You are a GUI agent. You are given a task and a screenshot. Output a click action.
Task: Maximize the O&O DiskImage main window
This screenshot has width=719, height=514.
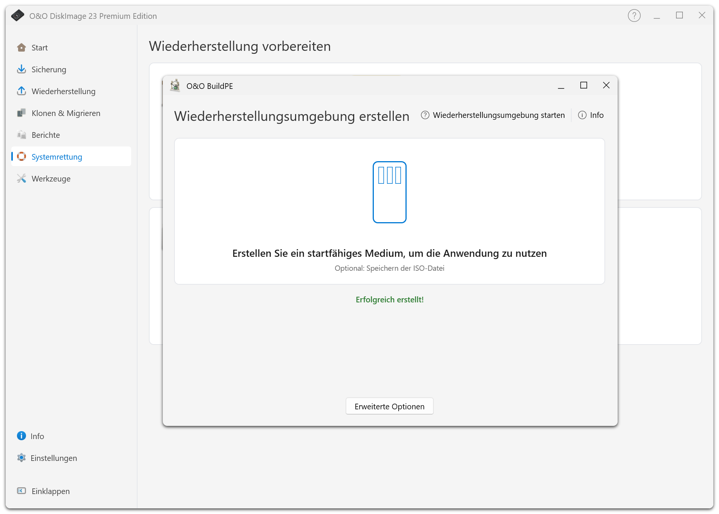click(679, 15)
